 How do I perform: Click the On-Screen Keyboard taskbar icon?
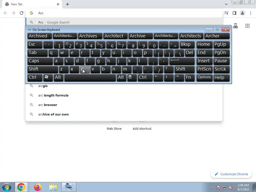[68, 187]
